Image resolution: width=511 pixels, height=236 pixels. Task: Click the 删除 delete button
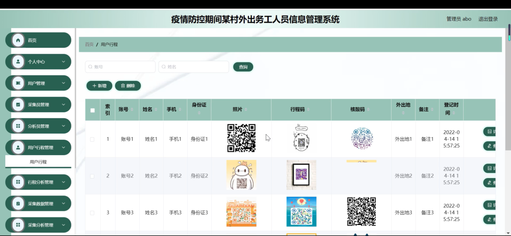(x=128, y=86)
